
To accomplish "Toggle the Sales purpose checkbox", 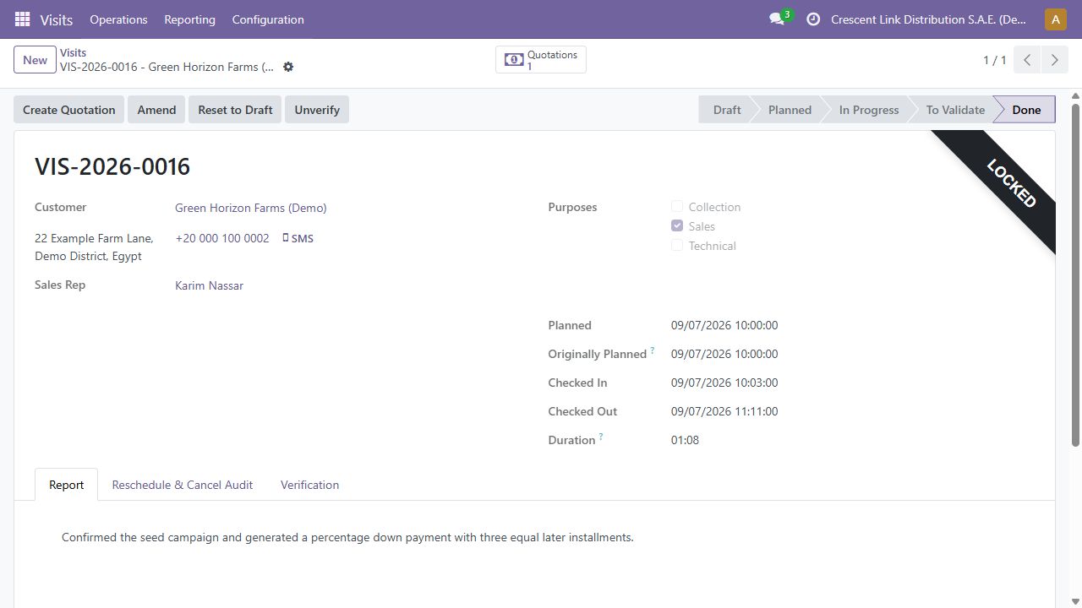I will [x=677, y=226].
